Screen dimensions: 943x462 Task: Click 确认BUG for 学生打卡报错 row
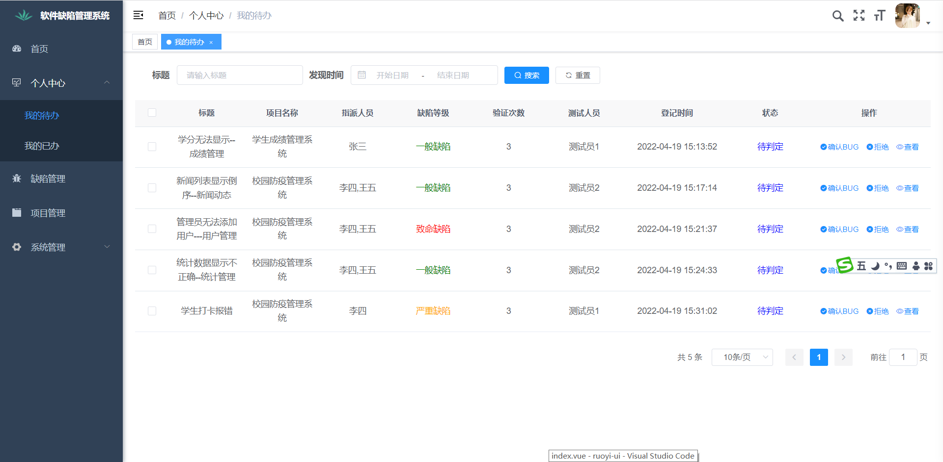839,311
